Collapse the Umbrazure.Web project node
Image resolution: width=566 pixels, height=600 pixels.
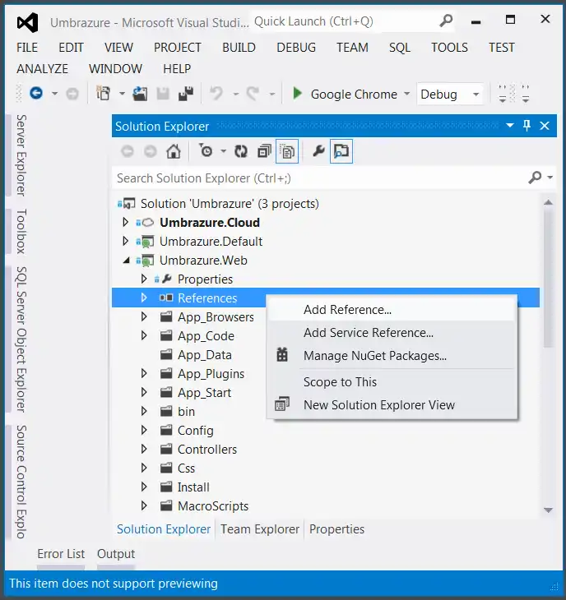[126, 261]
